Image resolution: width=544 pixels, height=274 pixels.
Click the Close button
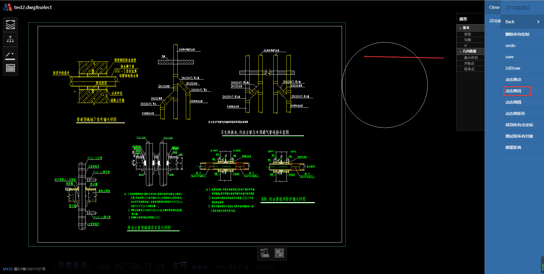tap(494, 7)
